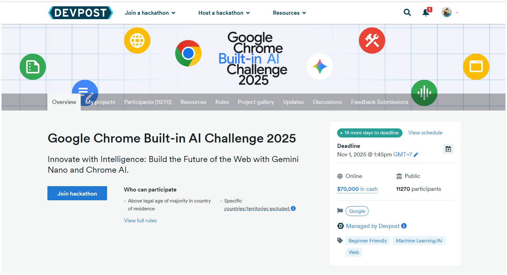
Task: Switch to the Project gallery tab
Action: (x=256, y=102)
